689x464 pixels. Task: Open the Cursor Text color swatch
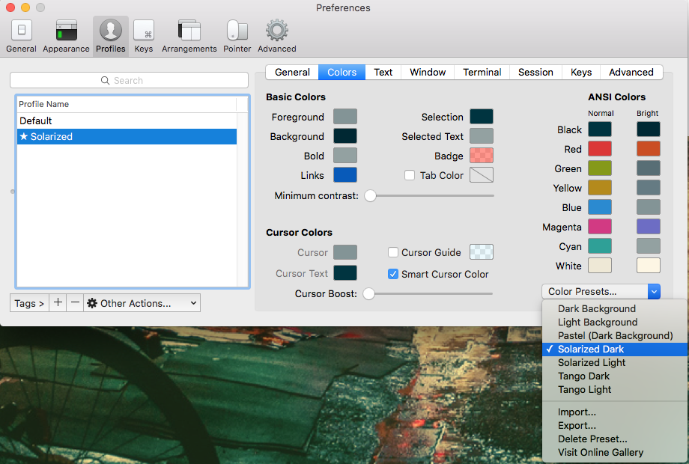pyautogui.click(x=345, y=273)
